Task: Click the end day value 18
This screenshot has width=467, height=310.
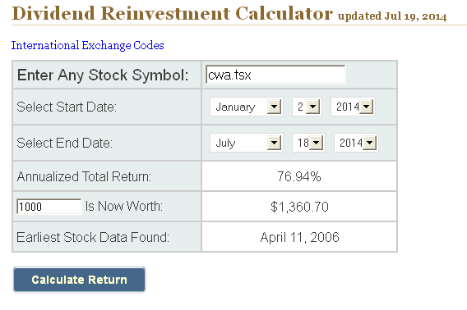Action: coord(302,143)
